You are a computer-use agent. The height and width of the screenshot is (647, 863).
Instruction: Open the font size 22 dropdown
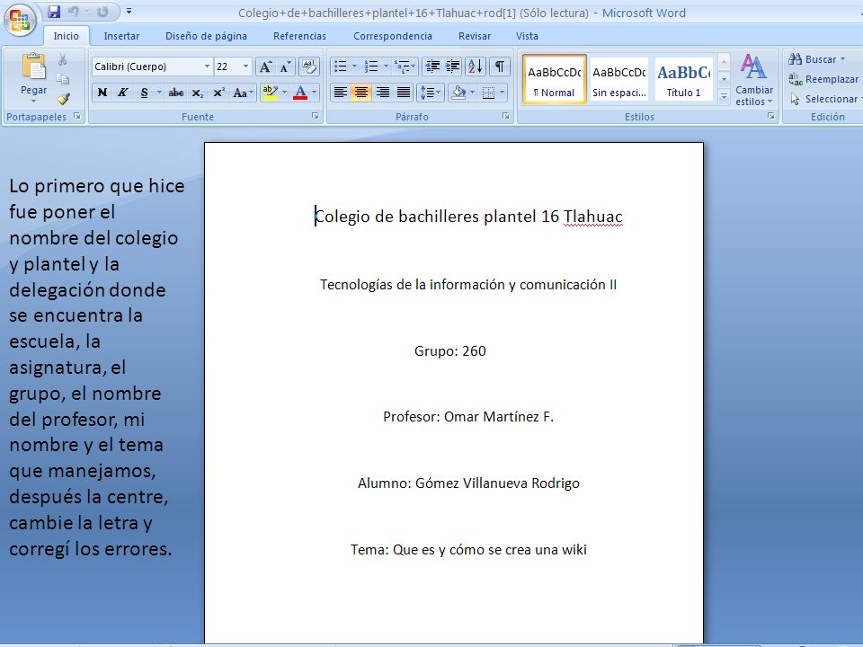tap(245, 66)
